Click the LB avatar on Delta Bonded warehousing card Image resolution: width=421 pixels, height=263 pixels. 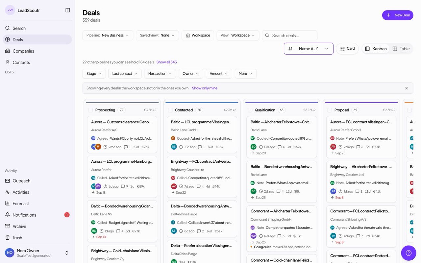[174, 231]
